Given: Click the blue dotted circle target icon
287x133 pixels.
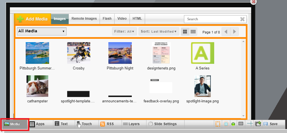Looking at the screenshot, I should 226,124.
